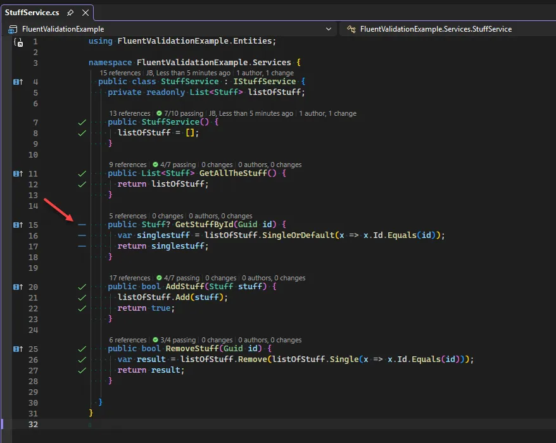Open the FluentValidationExample project dropdown

click(329, 28)
